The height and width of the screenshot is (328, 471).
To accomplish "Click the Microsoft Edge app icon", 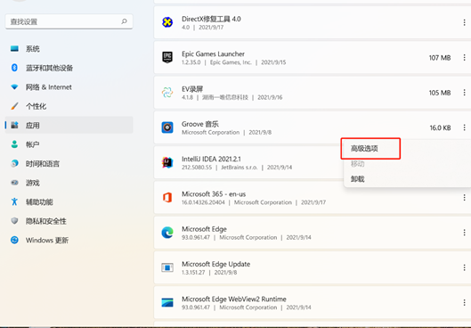I will (x=167, y=233).
